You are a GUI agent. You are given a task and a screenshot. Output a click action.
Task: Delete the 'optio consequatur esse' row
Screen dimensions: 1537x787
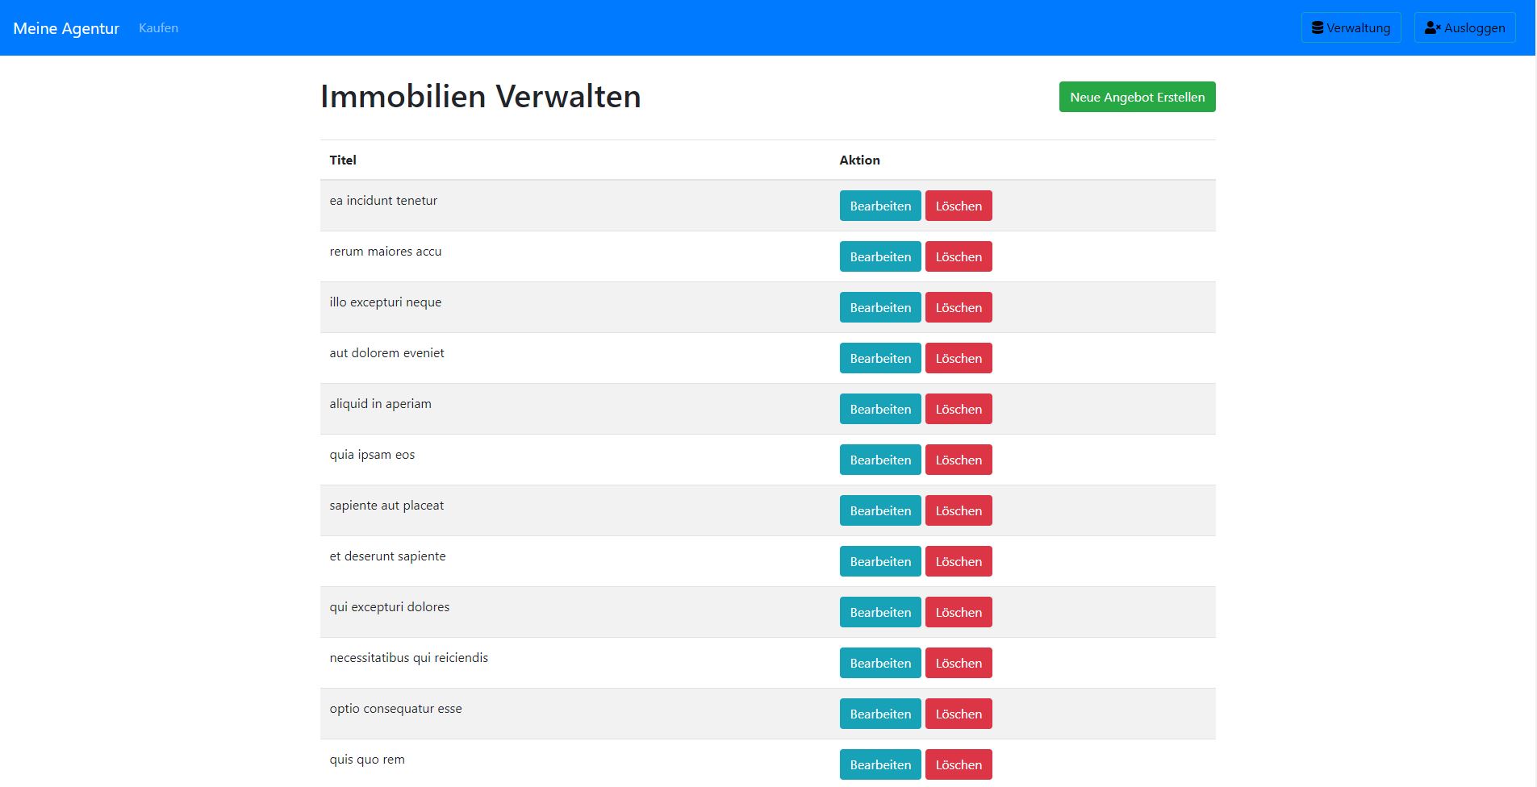point(959,714)
